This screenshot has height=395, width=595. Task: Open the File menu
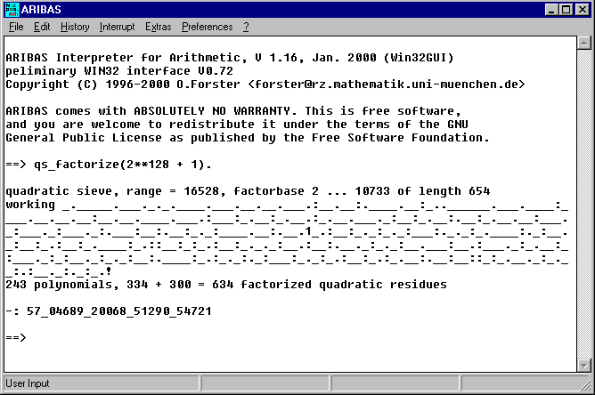[16, 27]
